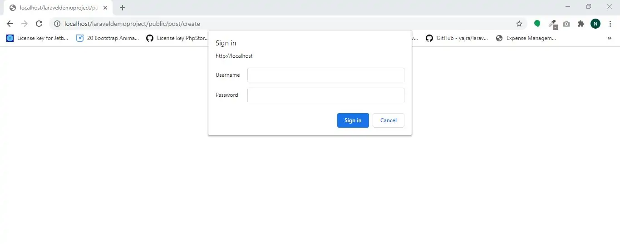Open a new tab with plus icon
This screenshot has width=620, height=244.
coord(123,8)
